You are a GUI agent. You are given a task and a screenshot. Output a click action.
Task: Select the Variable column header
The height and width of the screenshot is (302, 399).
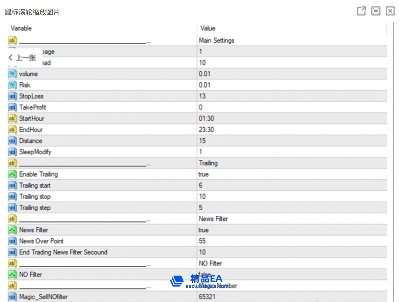(x=21, y=28)
